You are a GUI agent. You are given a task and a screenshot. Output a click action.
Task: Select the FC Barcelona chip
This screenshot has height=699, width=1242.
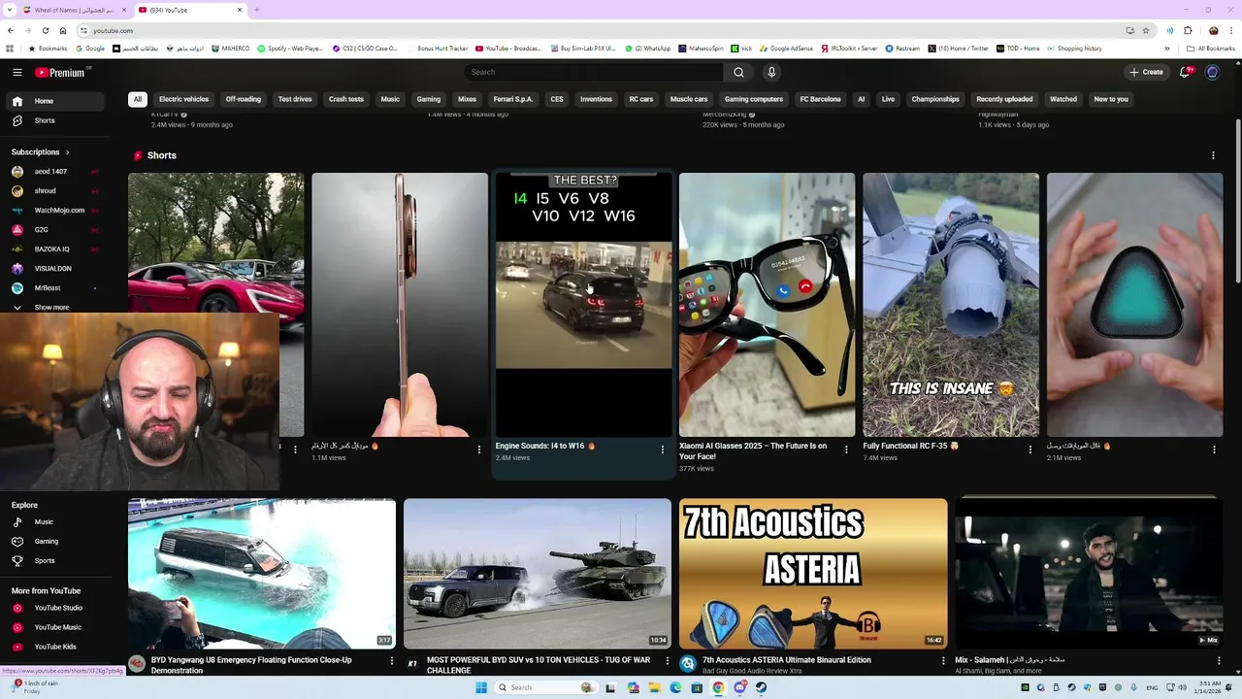tap(820, 99)
